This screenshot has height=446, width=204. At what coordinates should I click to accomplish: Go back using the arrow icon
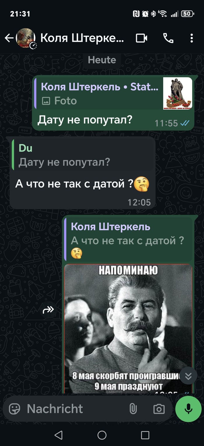pos(9,38)
